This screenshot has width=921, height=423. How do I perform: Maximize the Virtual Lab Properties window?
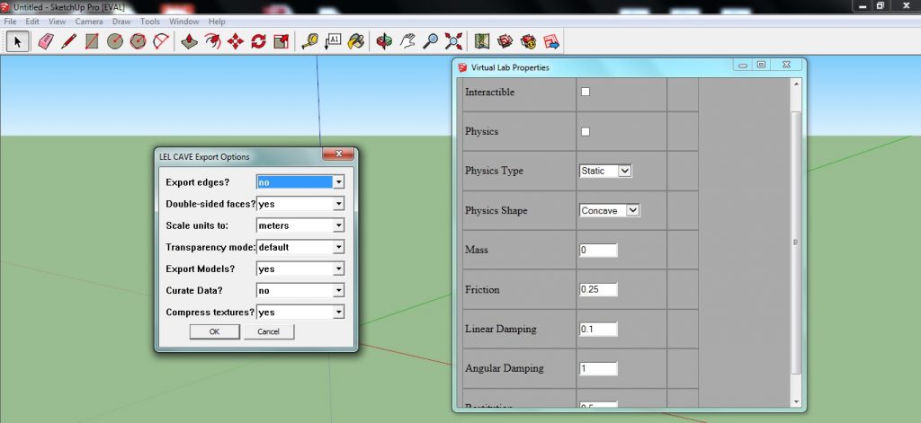[x=761, y=65]
